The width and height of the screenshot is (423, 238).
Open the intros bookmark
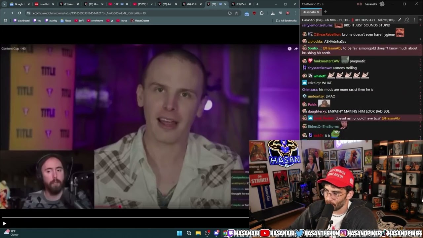point(122,20)
